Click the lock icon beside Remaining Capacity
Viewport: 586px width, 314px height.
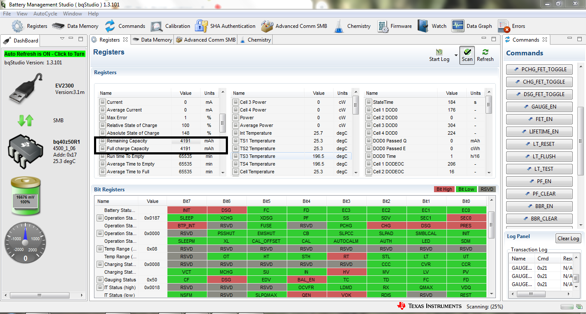pos(103,141)
